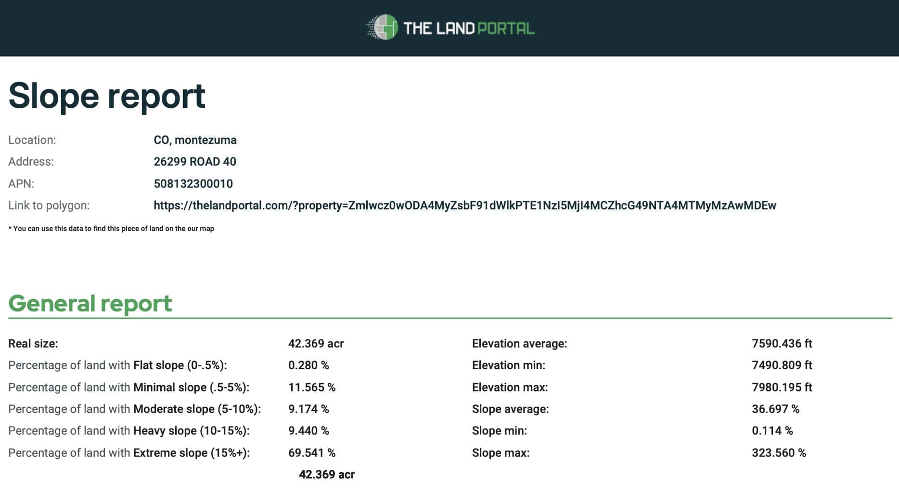Viewport: 899px width, 490px height.
Task: Click the map note footnote text
Action: [x=111, y=229]
